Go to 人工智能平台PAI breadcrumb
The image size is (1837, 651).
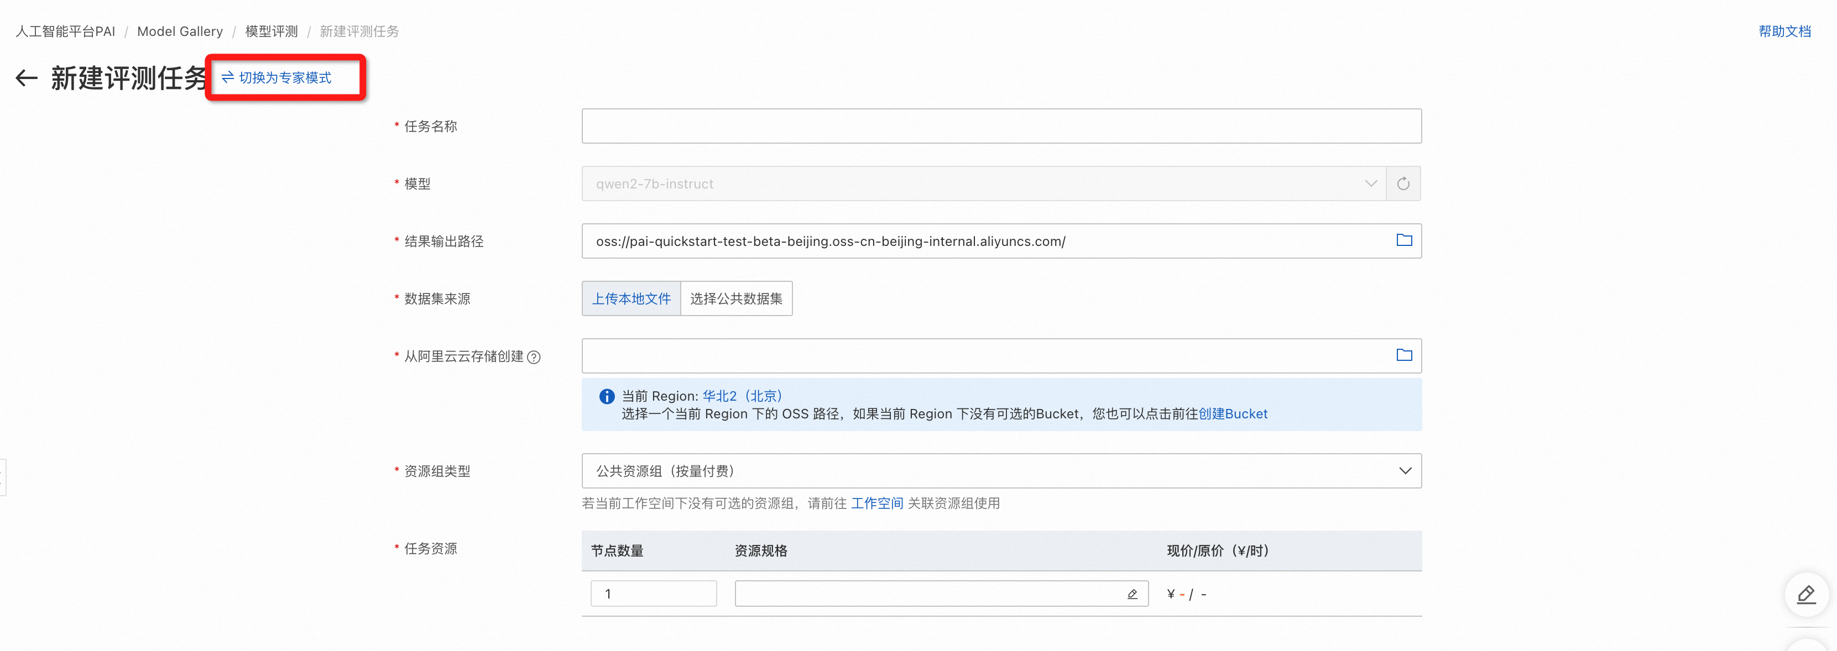tap(65, 30)
